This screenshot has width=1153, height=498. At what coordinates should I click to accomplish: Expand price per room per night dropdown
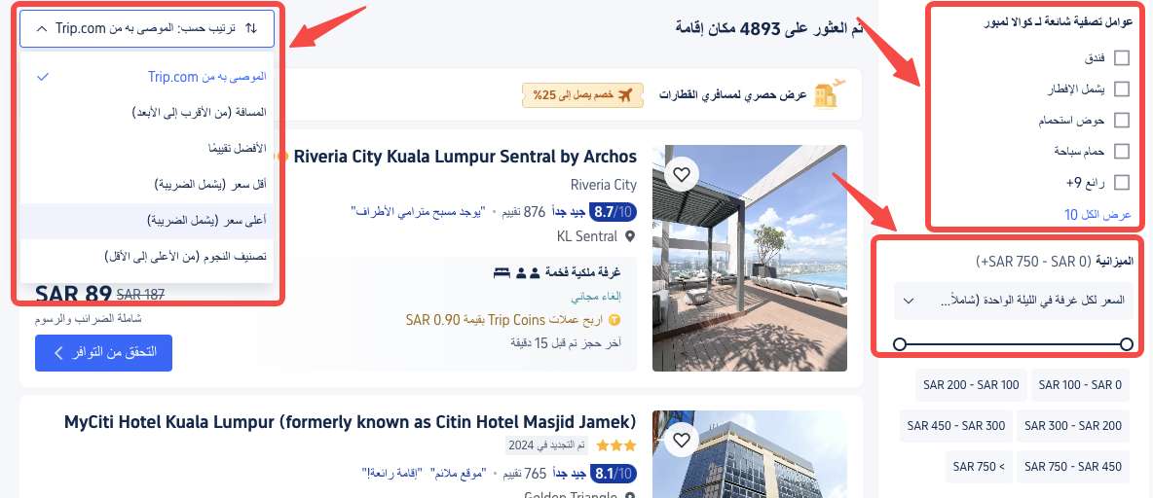tap(1014, 301)
